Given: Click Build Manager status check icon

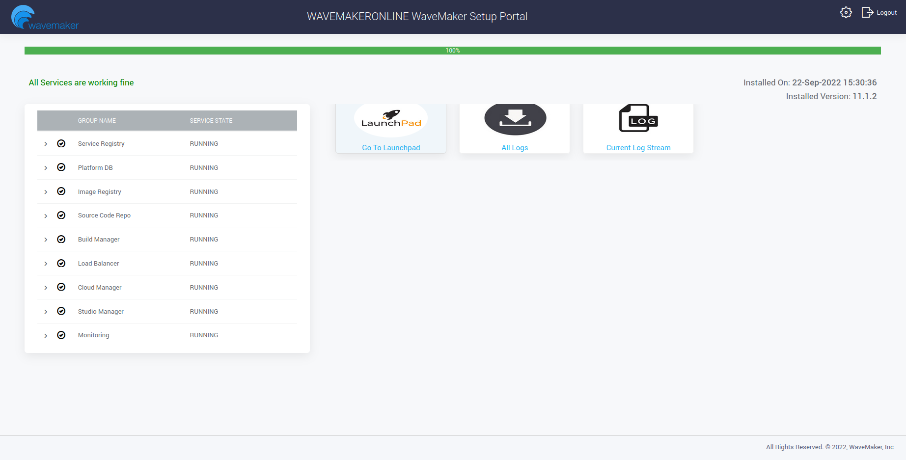Looking at the screenshot, I should point(61,240).
